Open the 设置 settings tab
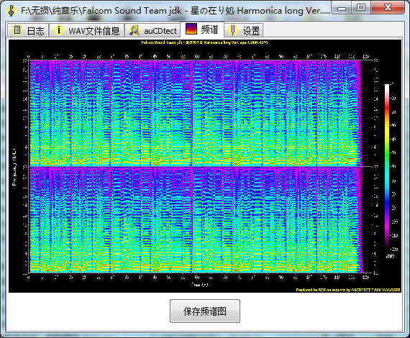This screenshot has height=338, width=410. pos(244,30)
